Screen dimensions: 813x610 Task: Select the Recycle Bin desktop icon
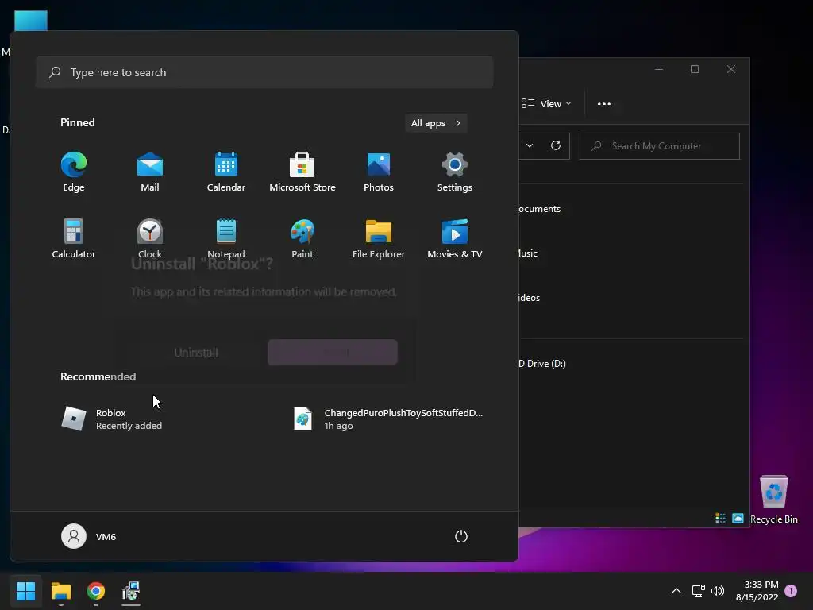click(774, 500)
